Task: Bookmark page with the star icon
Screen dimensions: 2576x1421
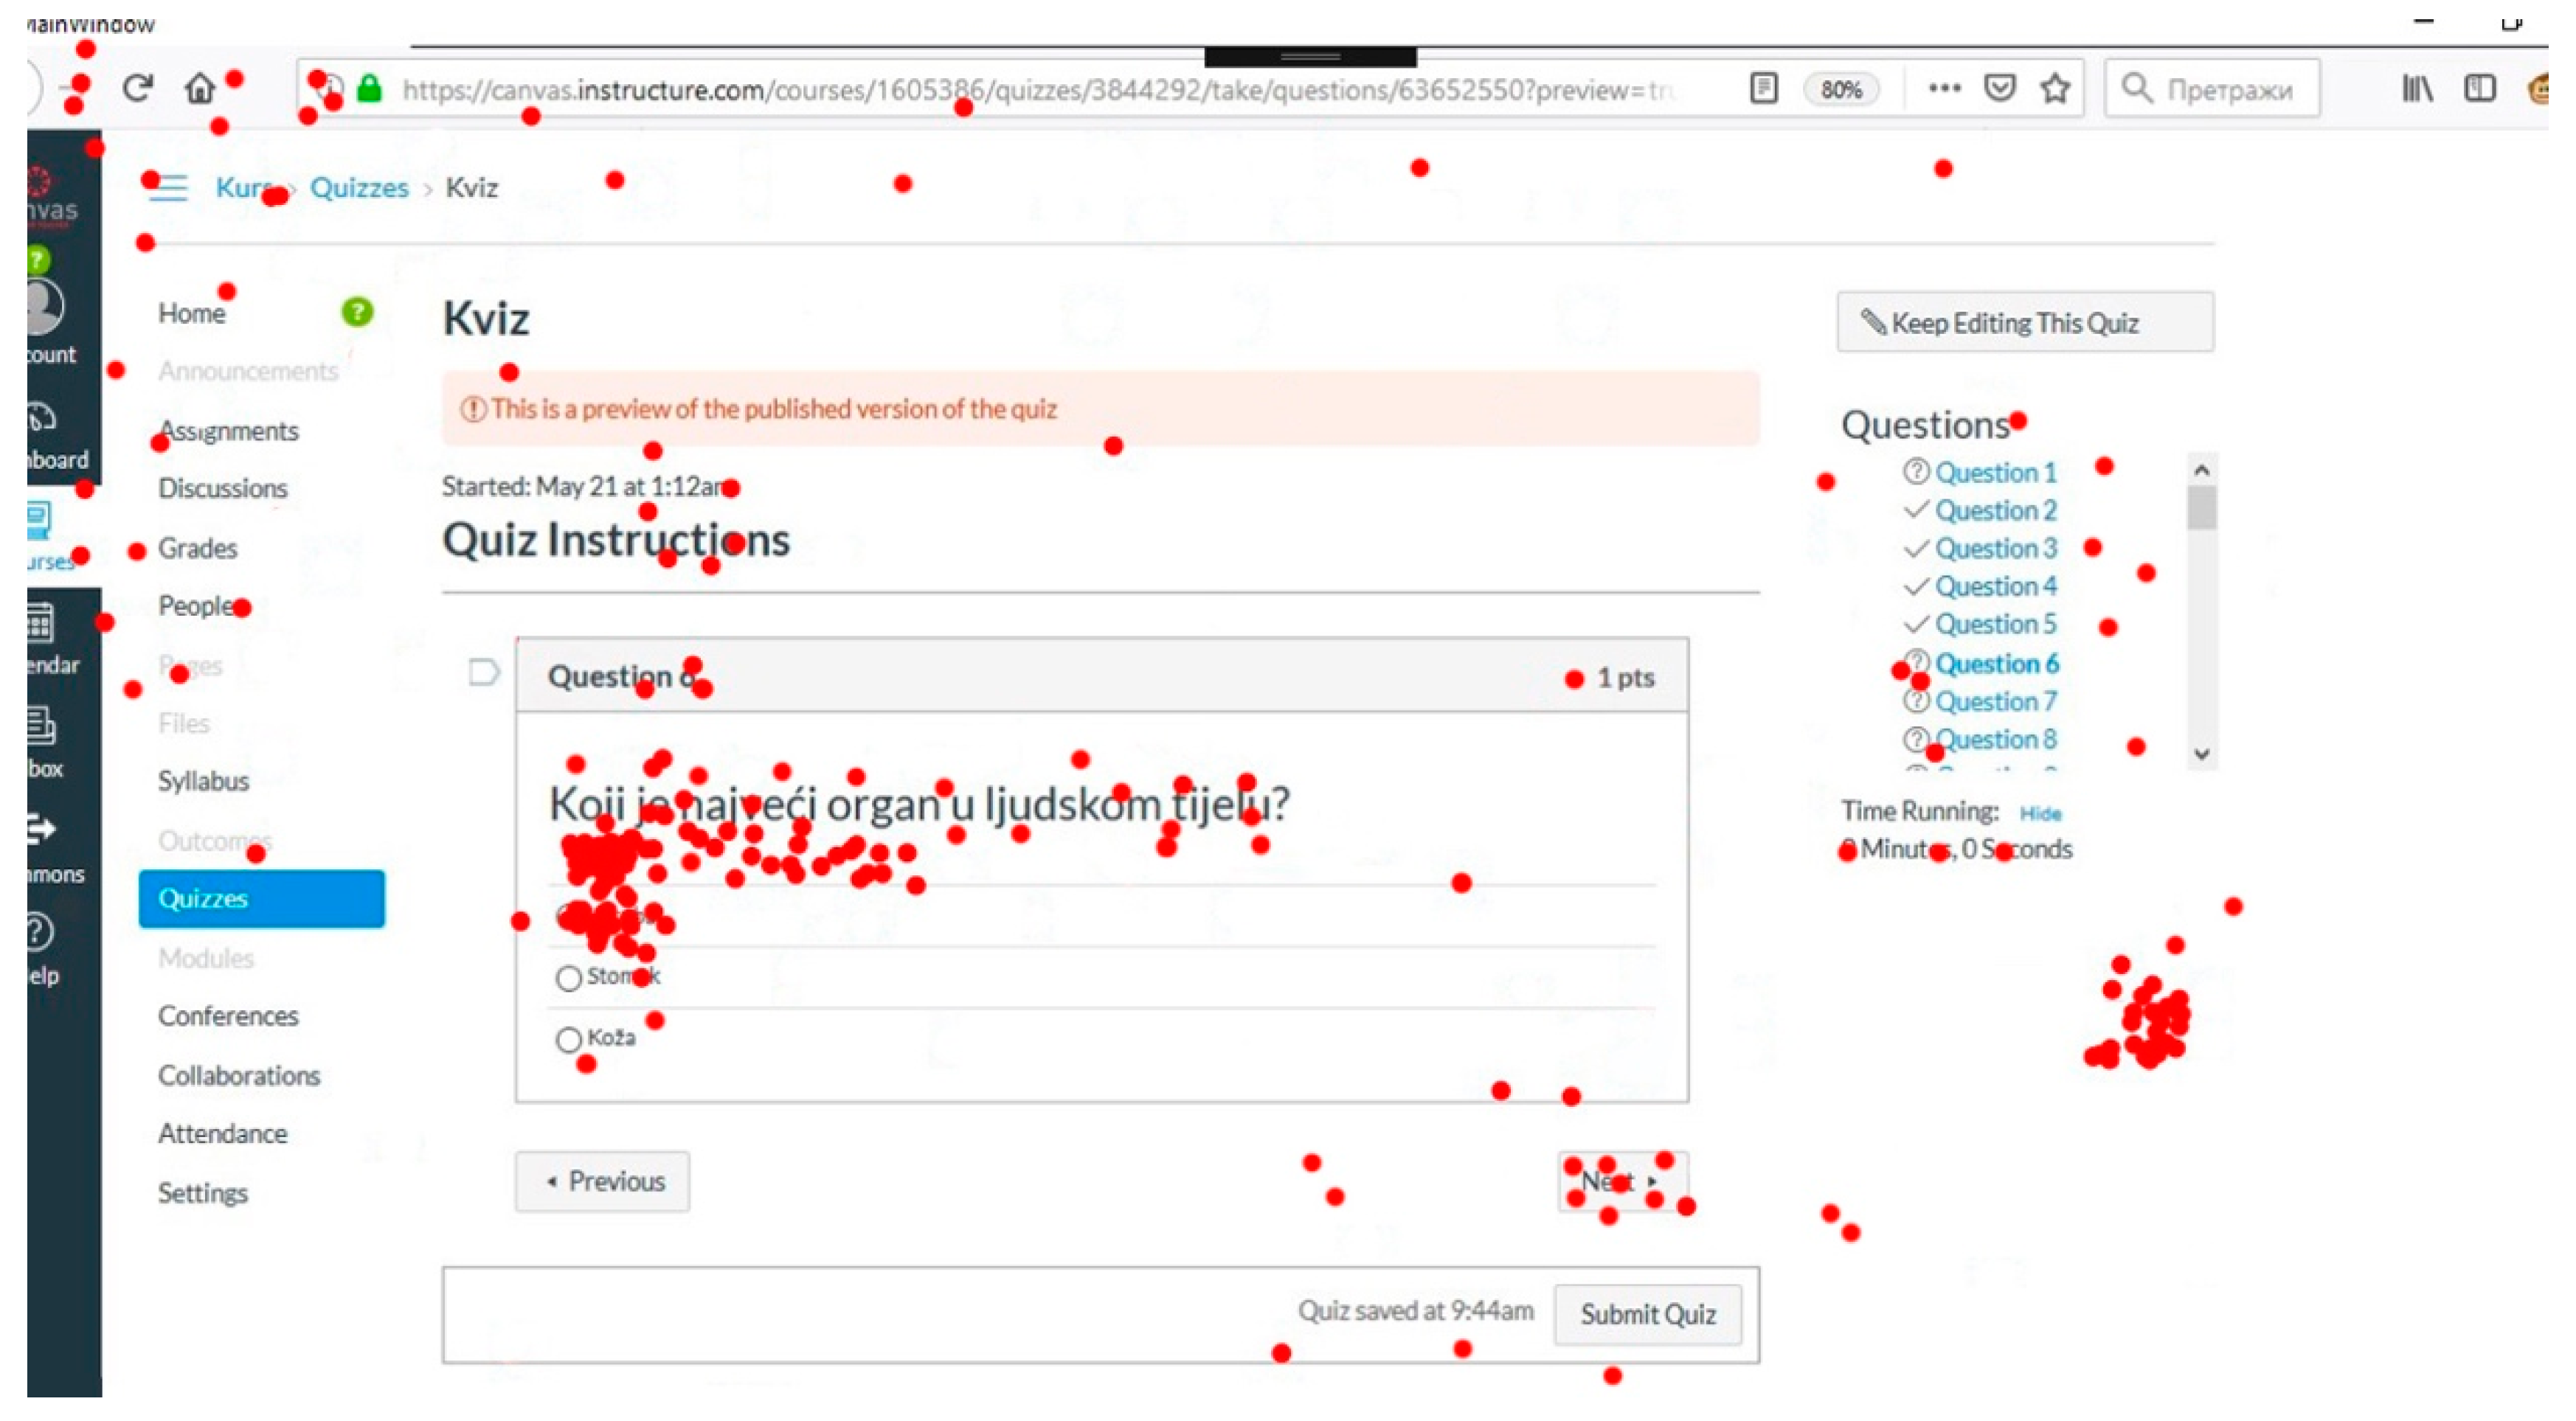Action: [2055, 89]
